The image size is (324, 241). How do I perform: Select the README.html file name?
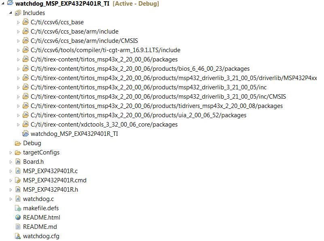(x=42, y=218)
